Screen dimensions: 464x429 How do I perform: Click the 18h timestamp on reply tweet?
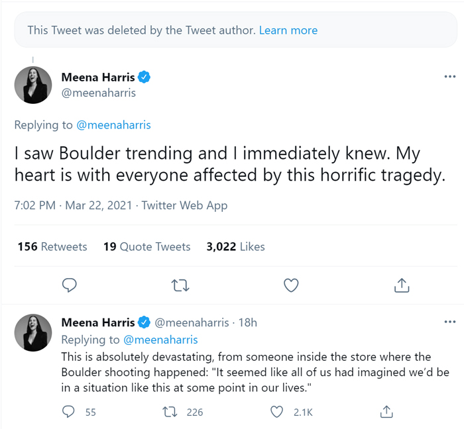pos(247,322)
